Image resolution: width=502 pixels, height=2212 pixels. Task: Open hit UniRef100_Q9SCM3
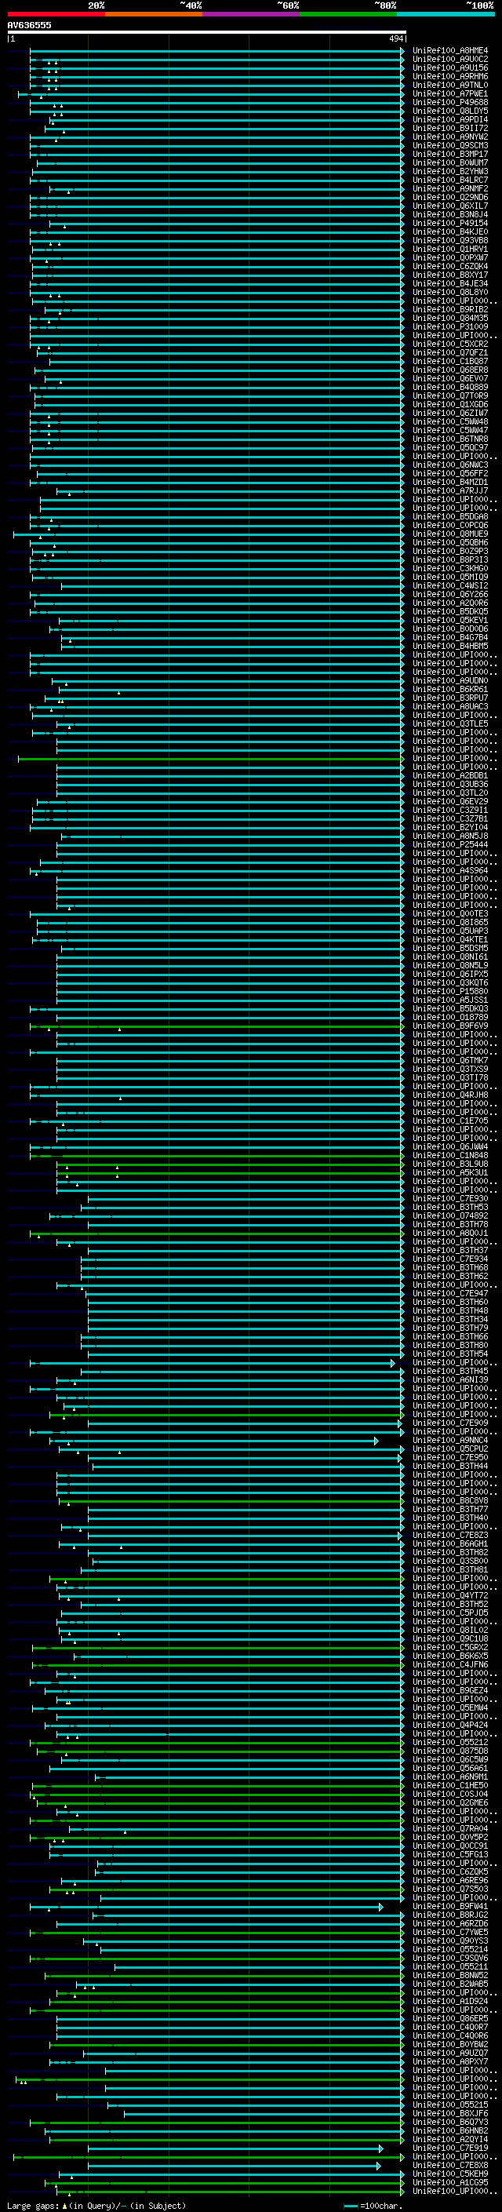pyautogui.click(x=450, y=145)
